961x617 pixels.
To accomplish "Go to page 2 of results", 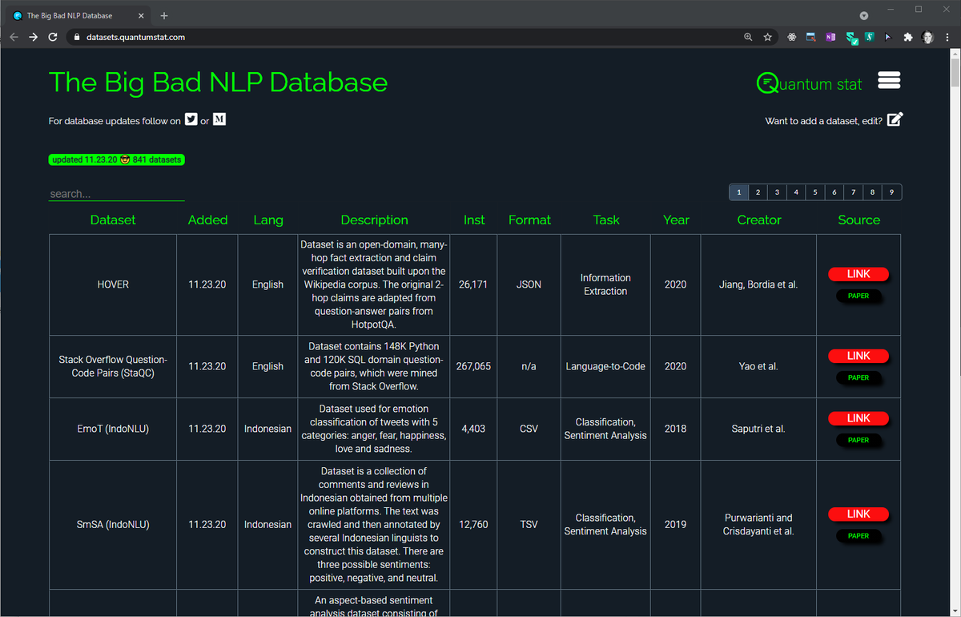I will (x=758, y=192).
